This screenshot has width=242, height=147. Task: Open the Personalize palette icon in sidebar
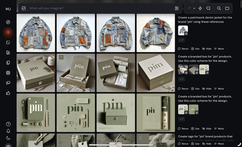[8, 52]
